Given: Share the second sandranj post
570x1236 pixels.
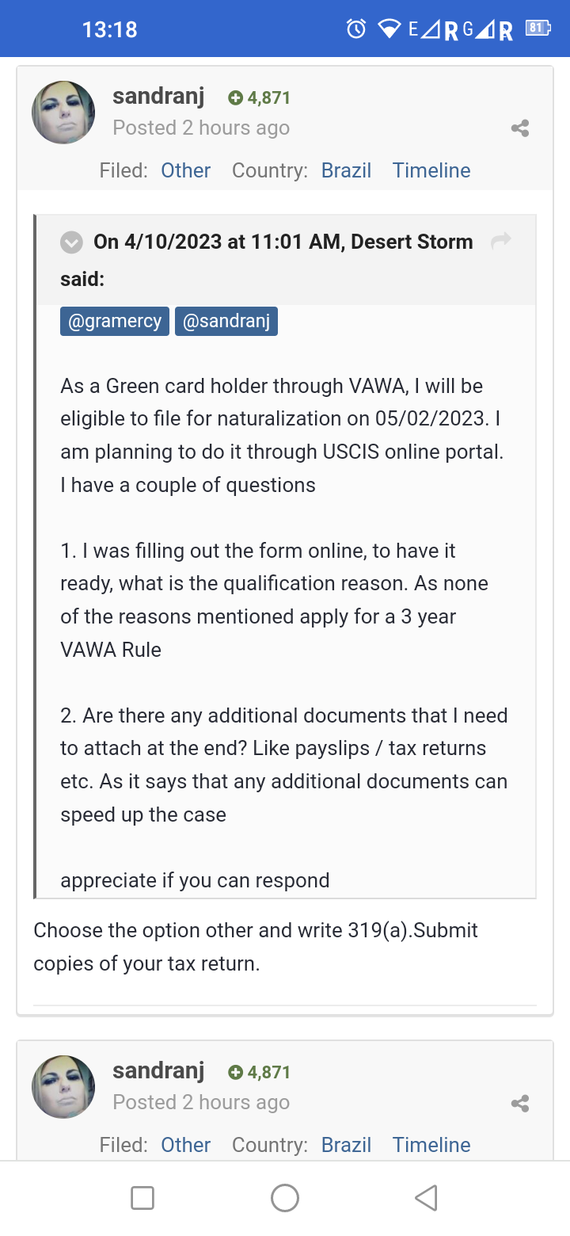Looking at the screenshot, I should (x=520, y=1103).
